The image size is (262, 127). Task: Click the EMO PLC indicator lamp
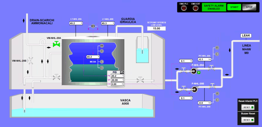coord(184,8)
